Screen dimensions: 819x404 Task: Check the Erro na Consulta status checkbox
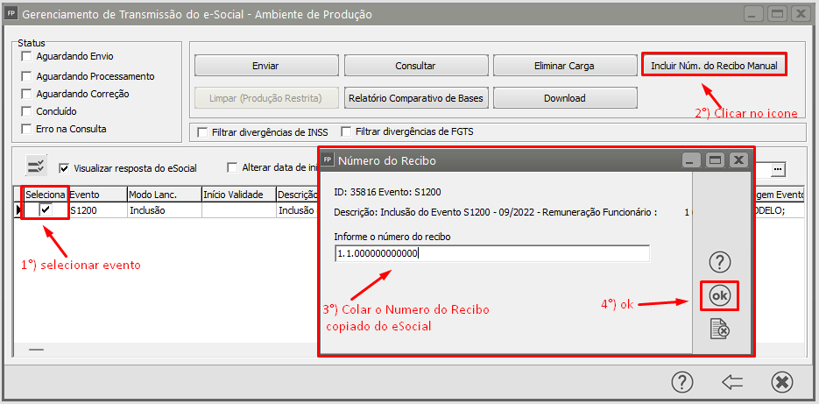27,129
